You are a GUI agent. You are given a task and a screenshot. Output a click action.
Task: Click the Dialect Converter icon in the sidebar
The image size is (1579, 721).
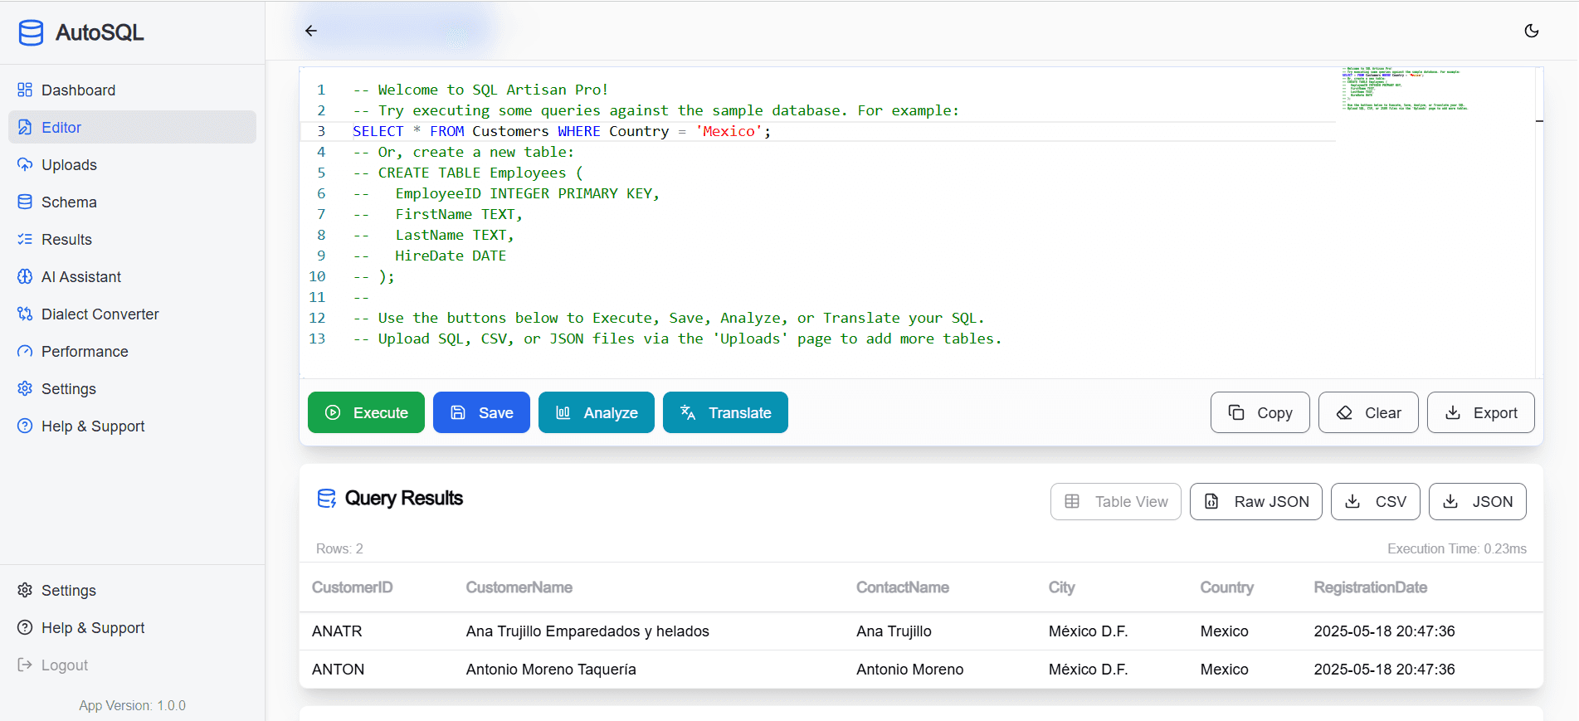25,314
